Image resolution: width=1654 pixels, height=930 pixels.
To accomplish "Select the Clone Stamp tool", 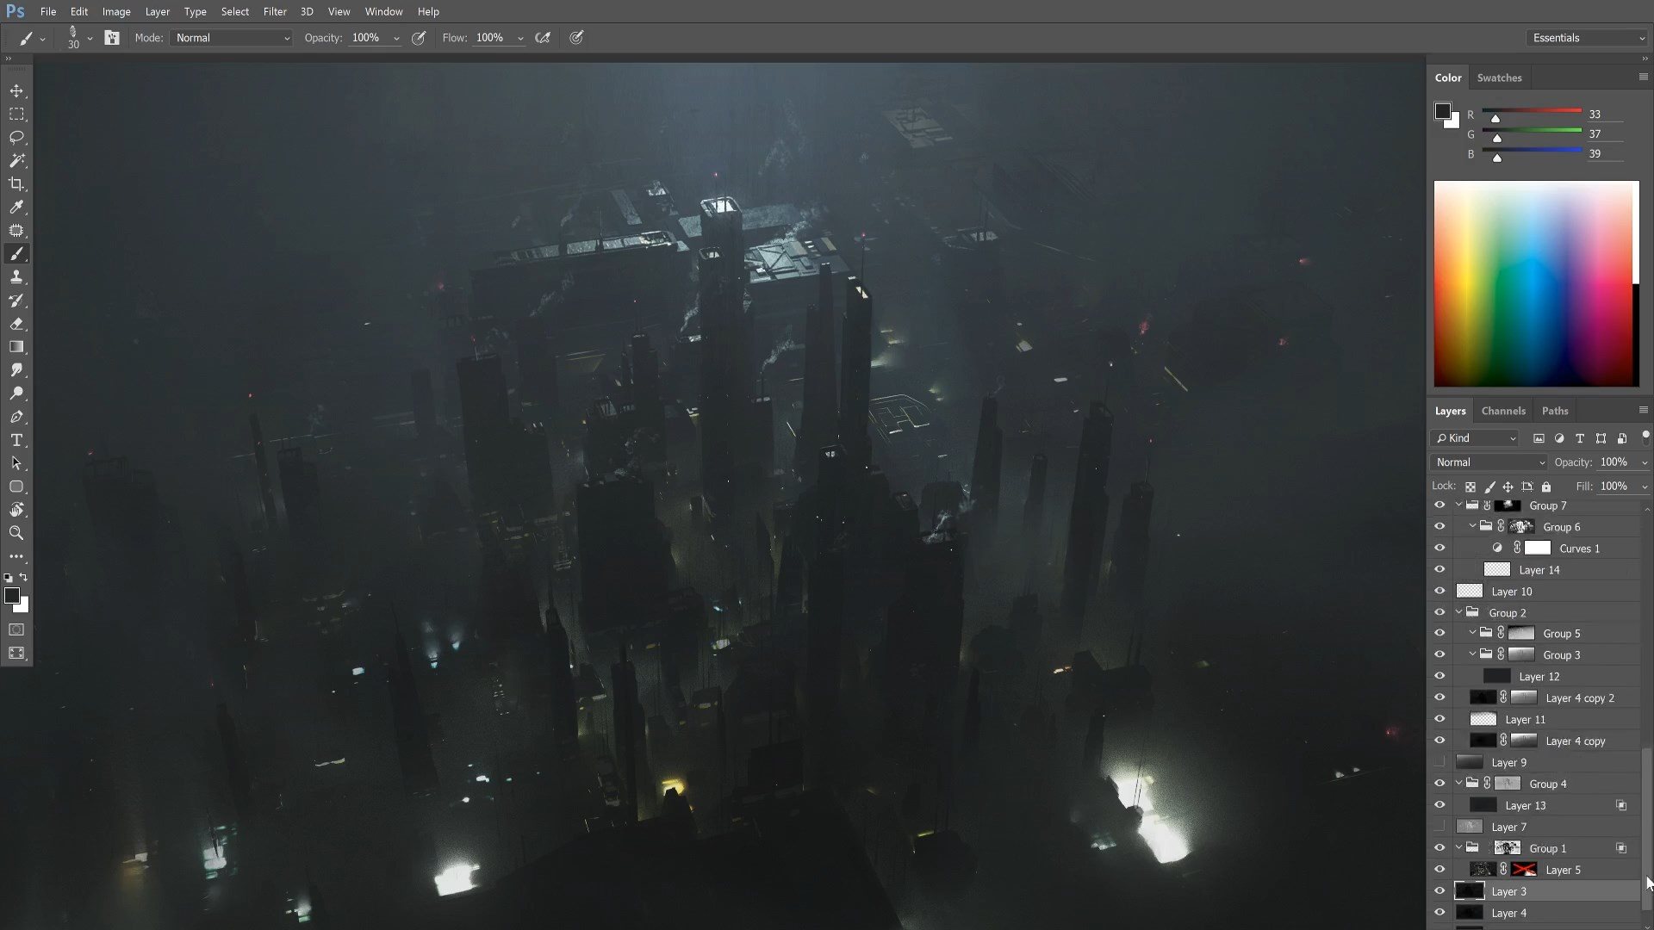I will coord(16,277).
